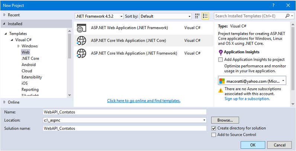Click the Solution name text field
This screenshot has width=296, height=151.
pos(125,128)
